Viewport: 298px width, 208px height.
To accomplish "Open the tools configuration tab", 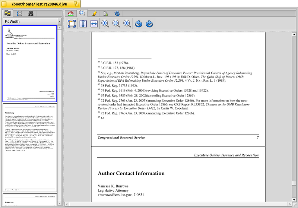I will 105,13.
